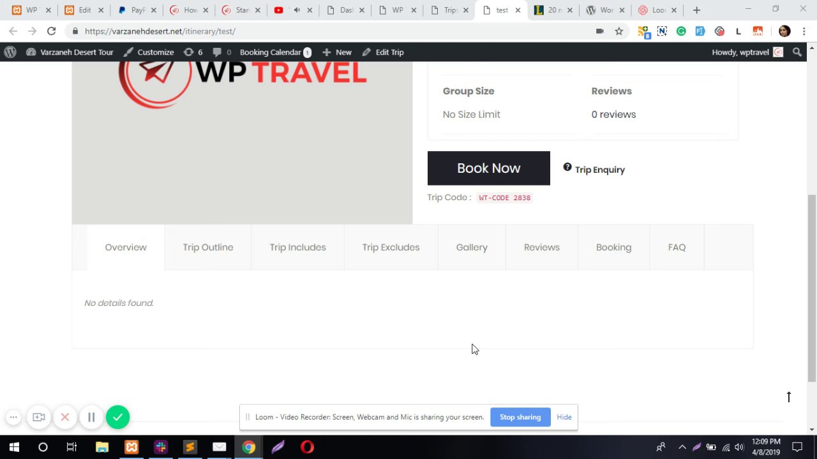Image resolution: width=817 pixels, height=459 pixels.
Task: Open the volume control in tray
Action: tap(739, 447)
